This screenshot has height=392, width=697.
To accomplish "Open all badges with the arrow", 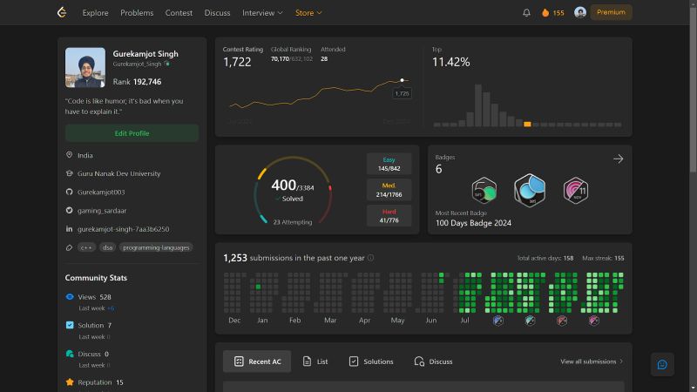I will tap(618, 159).
